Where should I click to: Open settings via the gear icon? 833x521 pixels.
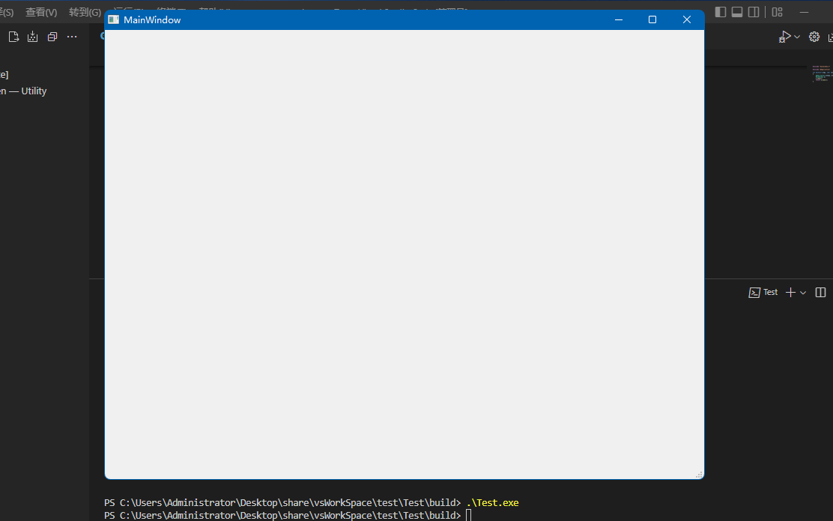pyautogui.click(x=814, y=36)
